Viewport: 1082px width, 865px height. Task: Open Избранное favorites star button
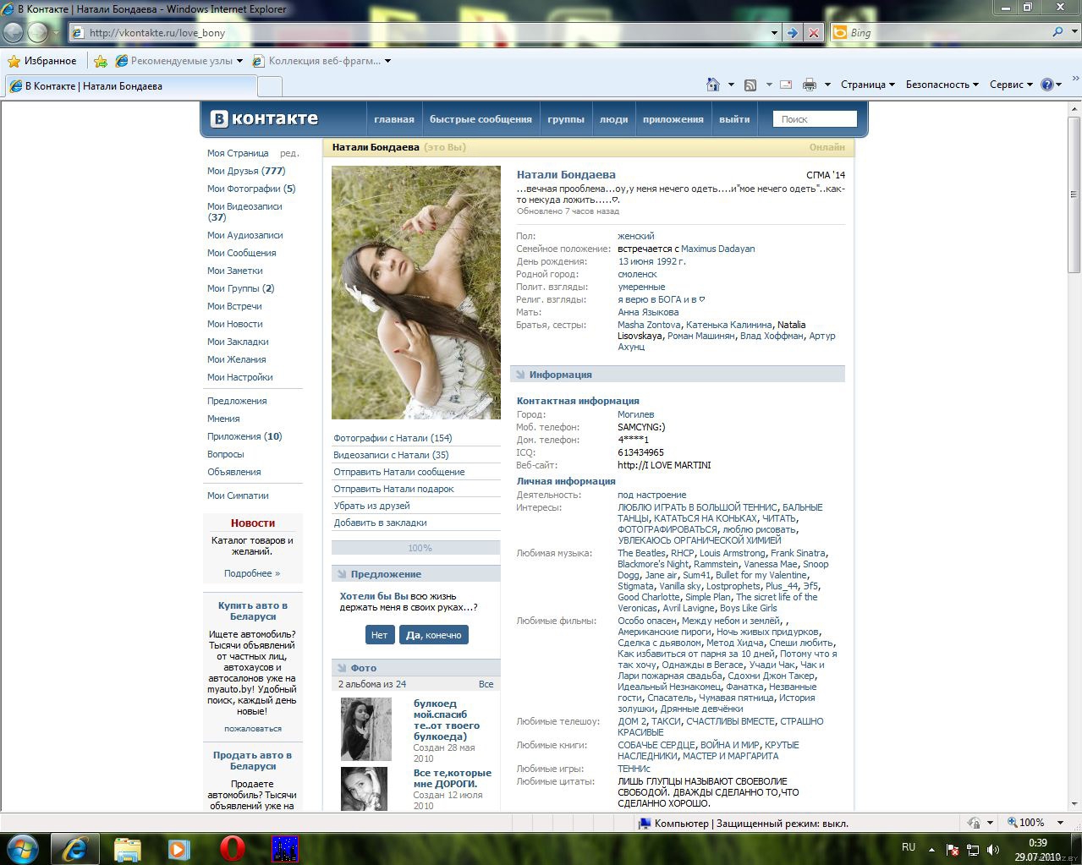tap(42, 61)
